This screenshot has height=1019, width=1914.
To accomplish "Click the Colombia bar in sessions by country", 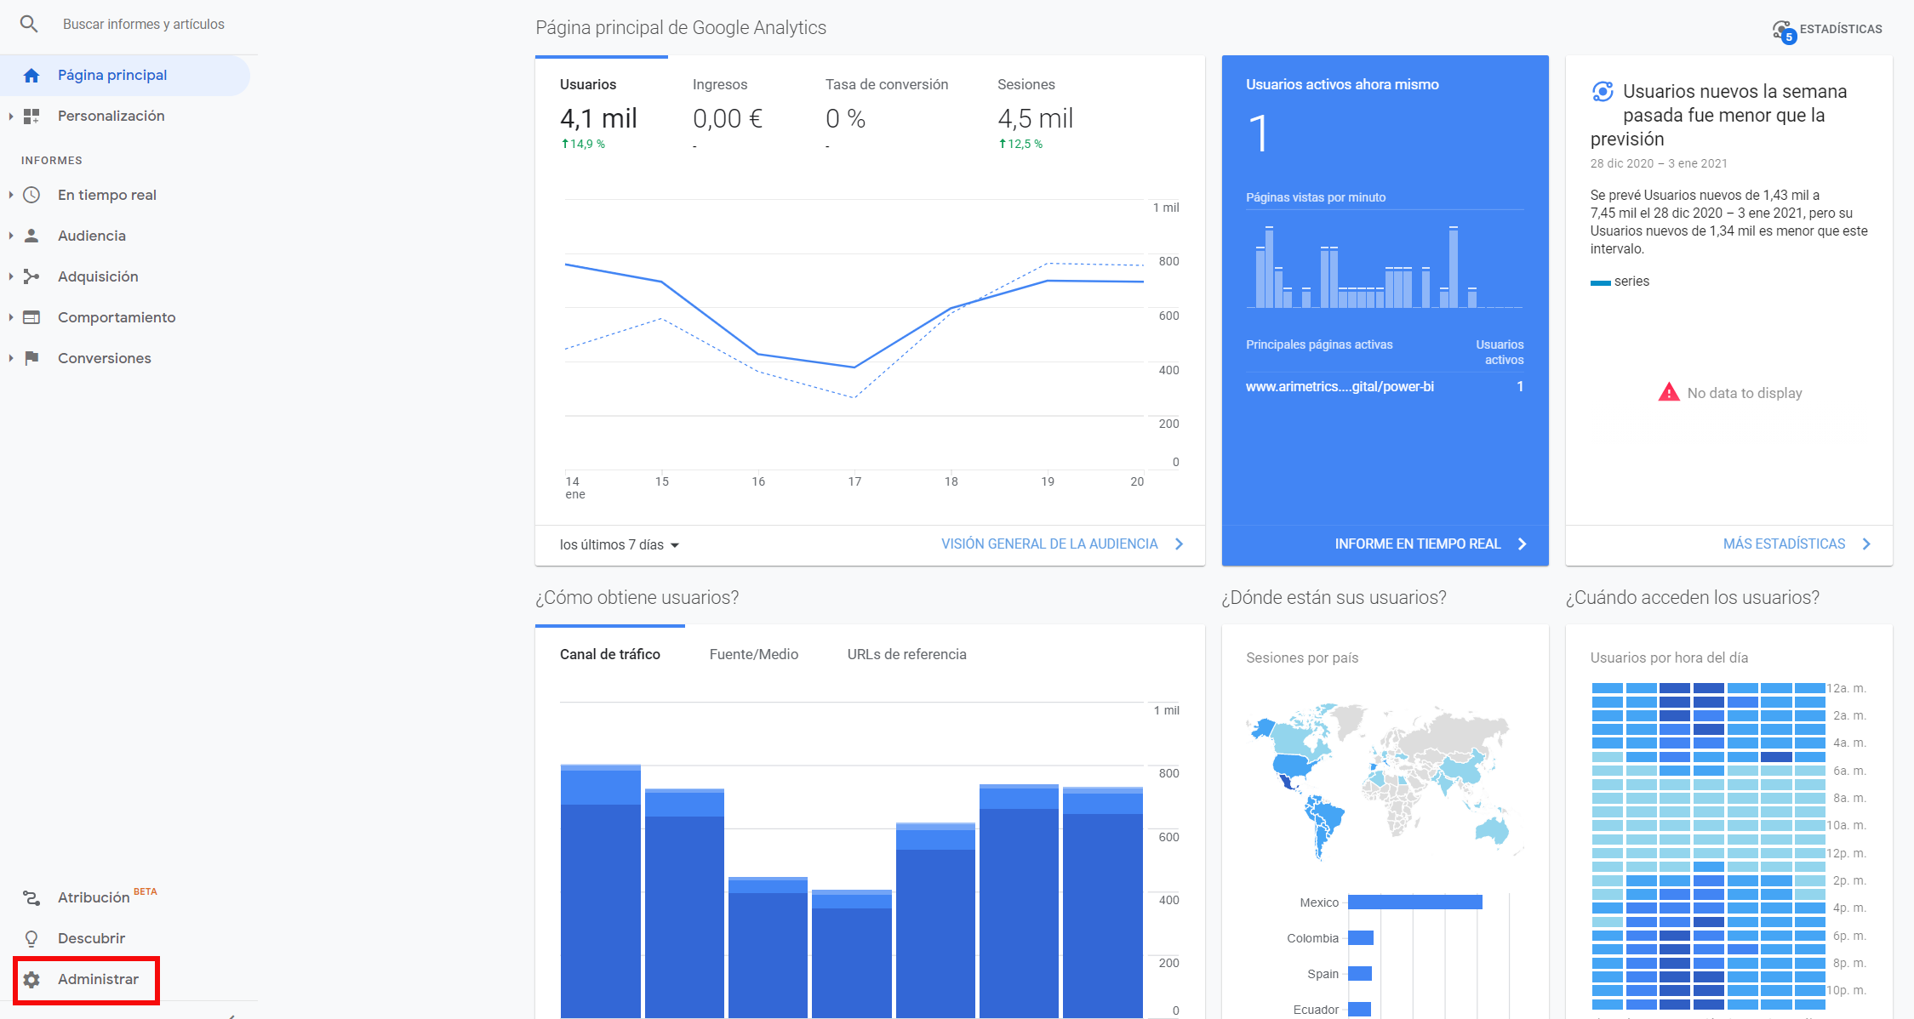I will (1361, 937).
